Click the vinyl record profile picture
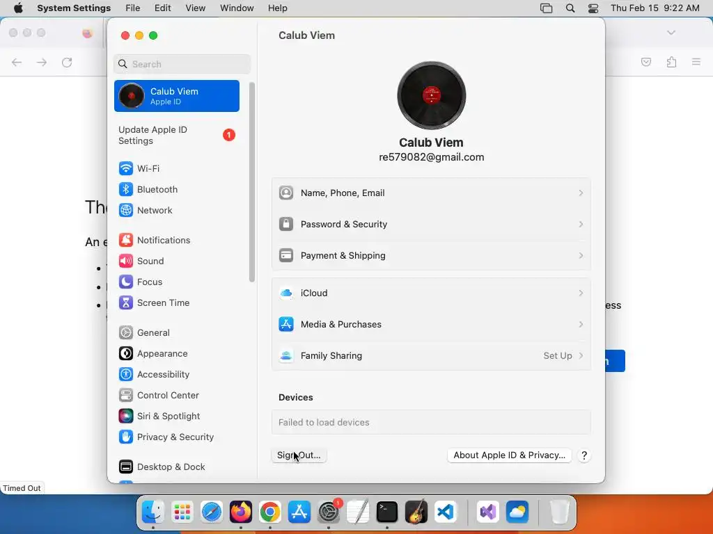 [x=431, y=96]
